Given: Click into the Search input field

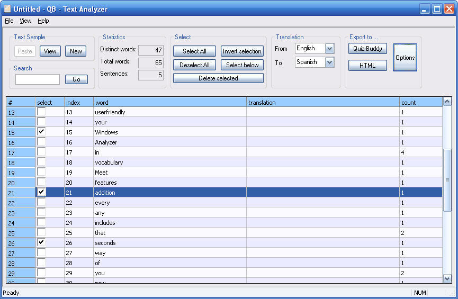Looking at the screenshot, I should pos(38,79).
